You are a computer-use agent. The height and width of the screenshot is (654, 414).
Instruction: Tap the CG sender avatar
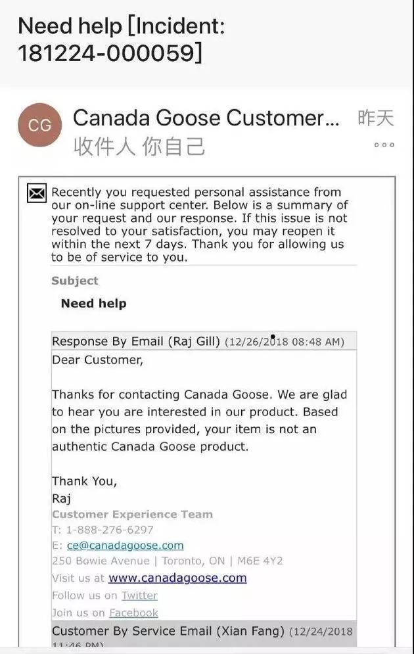(x=39, y=125)
